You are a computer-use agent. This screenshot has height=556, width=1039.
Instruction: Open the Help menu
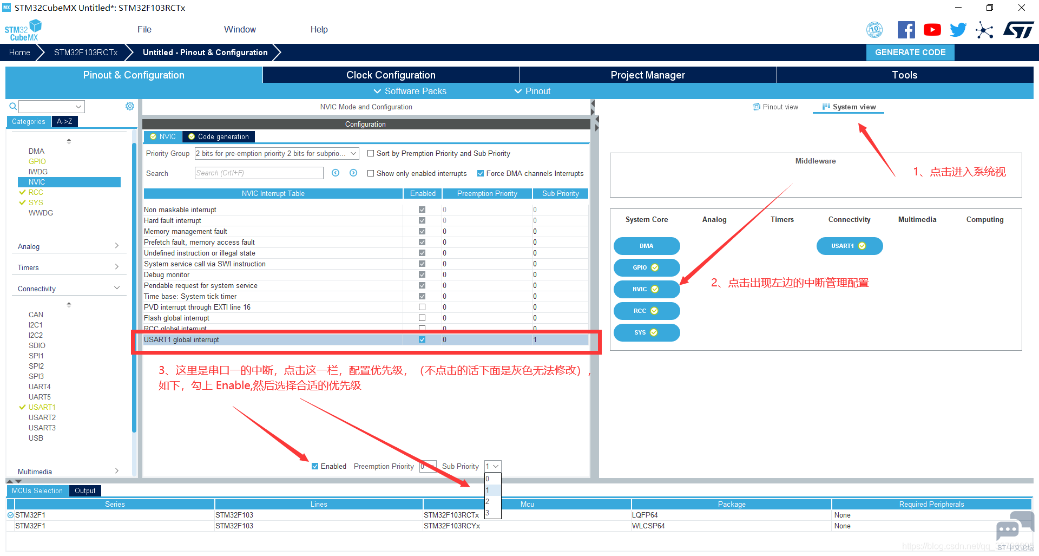click(319, 30)
